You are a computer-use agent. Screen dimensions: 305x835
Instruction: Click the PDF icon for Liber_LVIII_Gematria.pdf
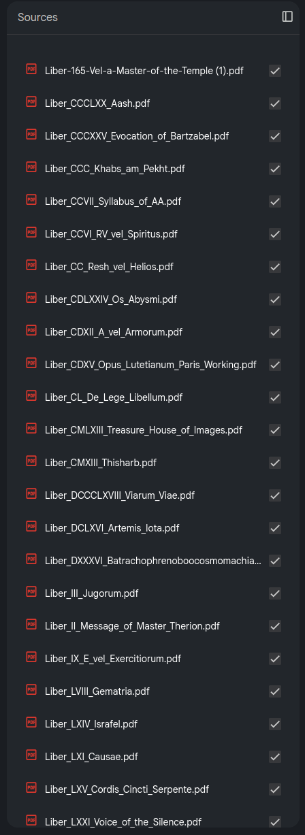[x=31, y=690]
